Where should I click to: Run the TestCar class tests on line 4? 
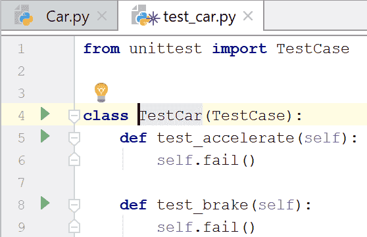click(x=45, y=114)
